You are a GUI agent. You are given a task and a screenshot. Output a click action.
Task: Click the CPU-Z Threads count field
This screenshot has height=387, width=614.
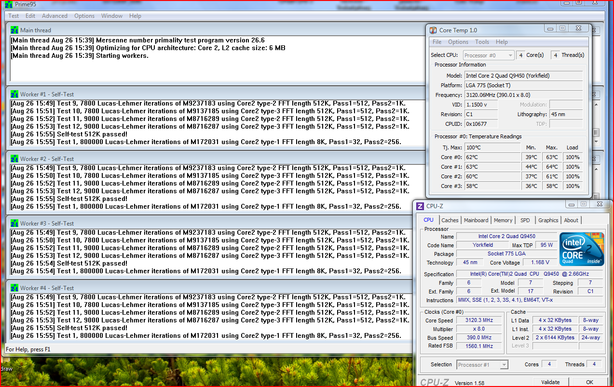click(595, 364)
